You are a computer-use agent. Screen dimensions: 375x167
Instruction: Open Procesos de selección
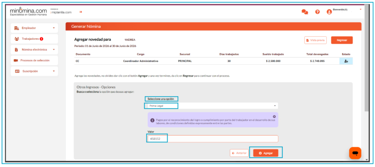(x=34, y=60)
